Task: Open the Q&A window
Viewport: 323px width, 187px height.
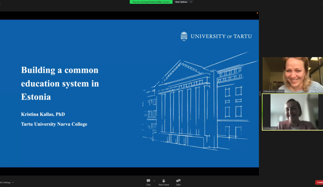Action: [178, 182]
